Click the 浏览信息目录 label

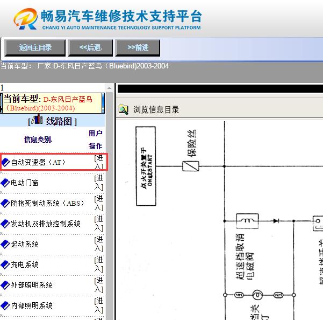(x=156, y=109)
